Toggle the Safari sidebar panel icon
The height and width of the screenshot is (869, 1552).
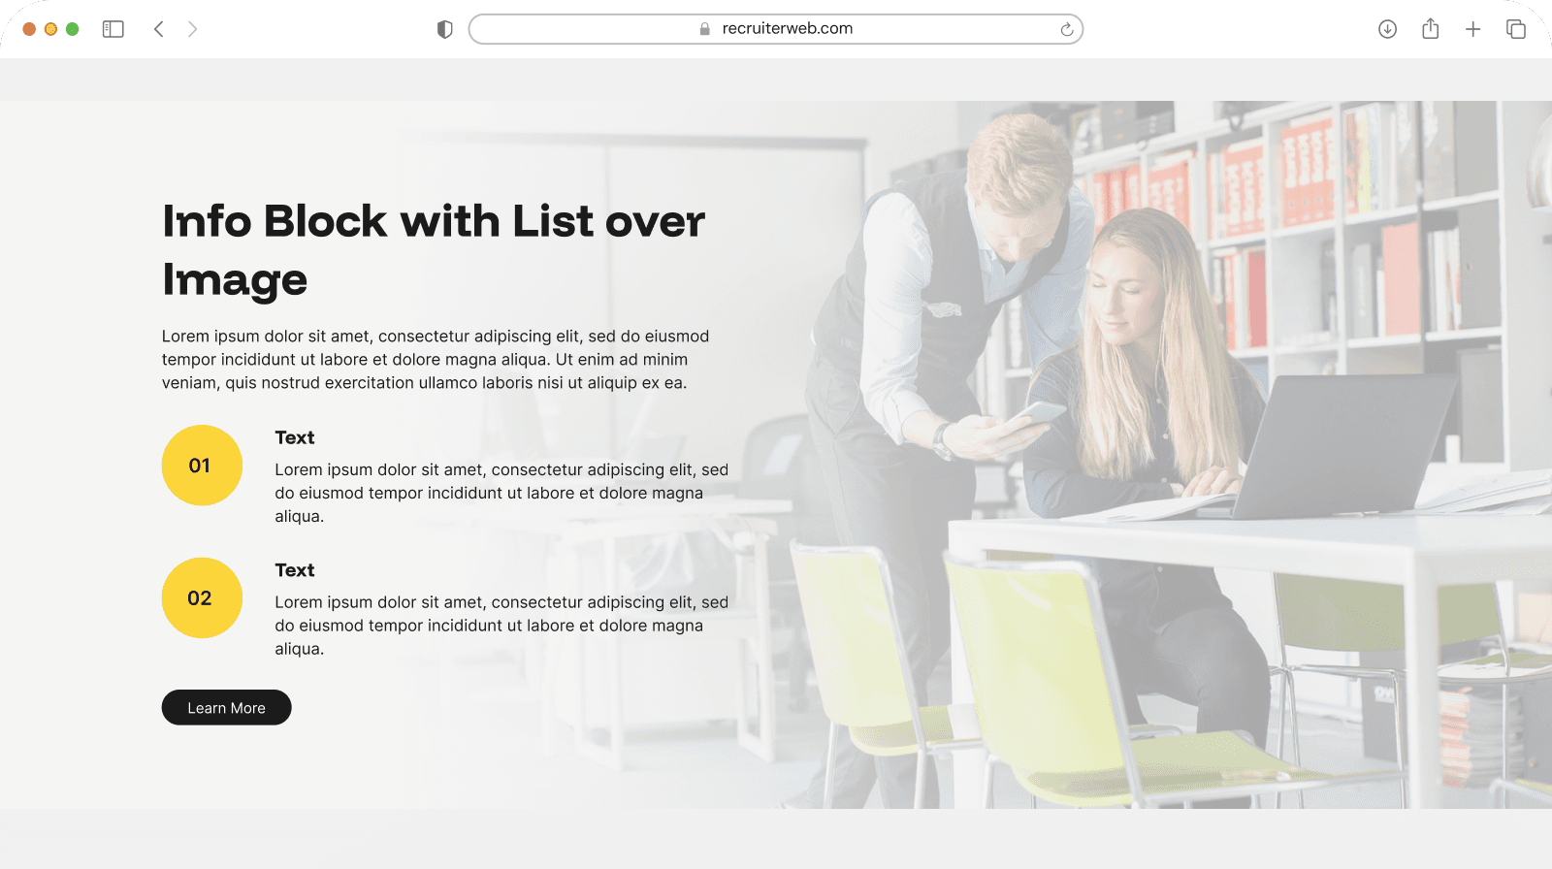tap(113, 29)
